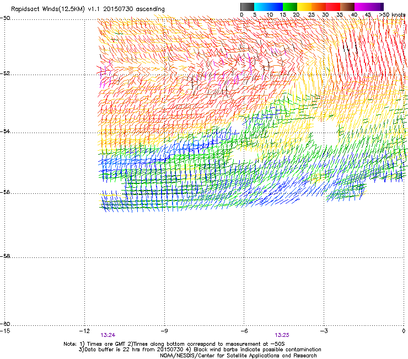Click the yellow 20-25 knots legend swatch
This screenshot has width=408, height=359.
[304, 7]
